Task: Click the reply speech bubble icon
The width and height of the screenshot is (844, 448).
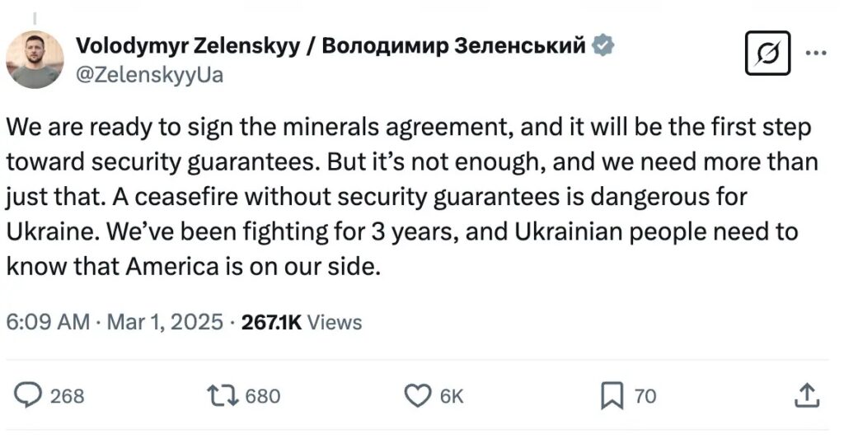Action: [29, 396]
